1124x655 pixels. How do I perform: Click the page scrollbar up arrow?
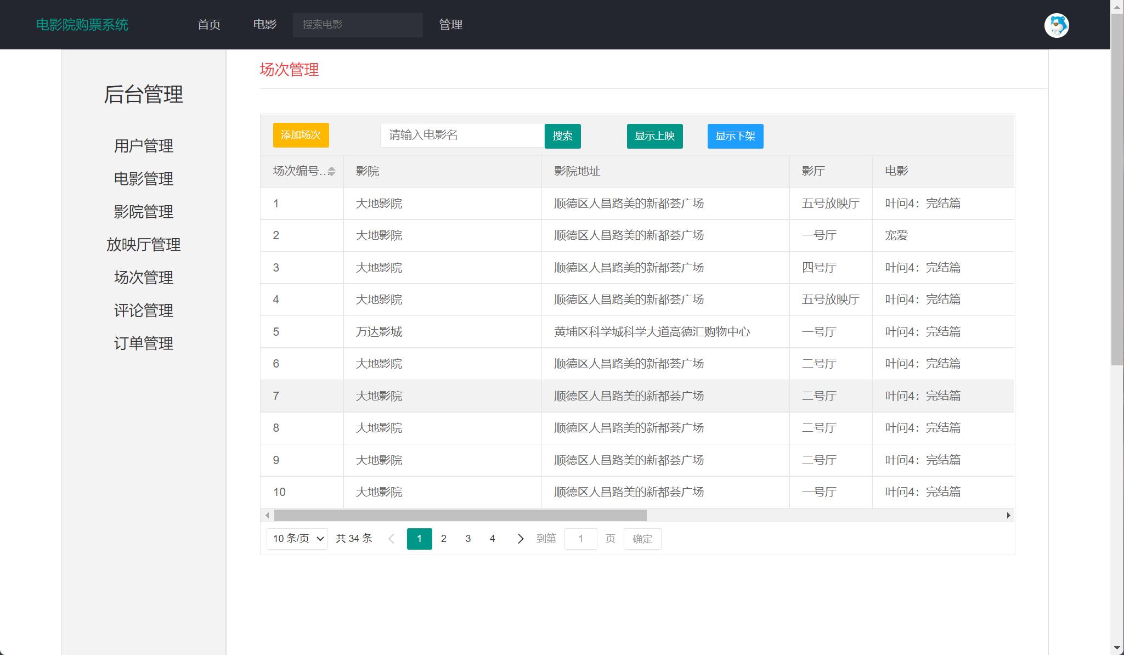pos(1117,6)
